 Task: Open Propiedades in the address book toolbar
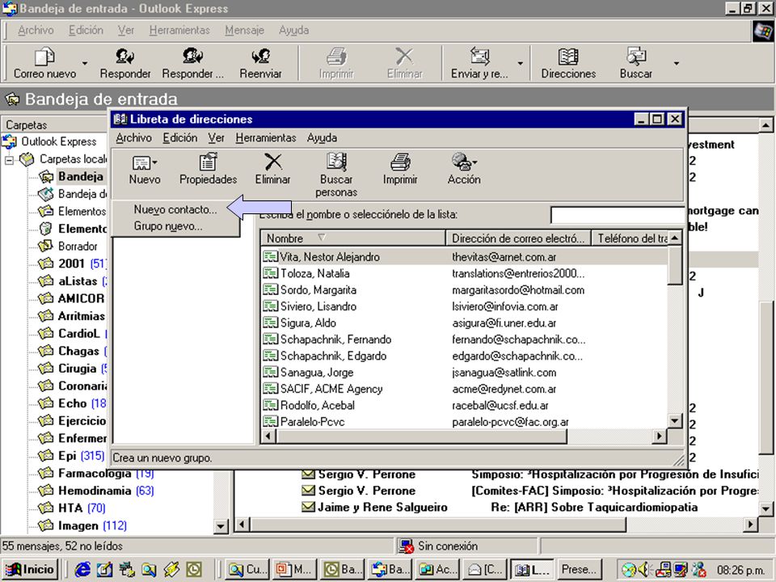pyautogui.click(x=208, y=169)
